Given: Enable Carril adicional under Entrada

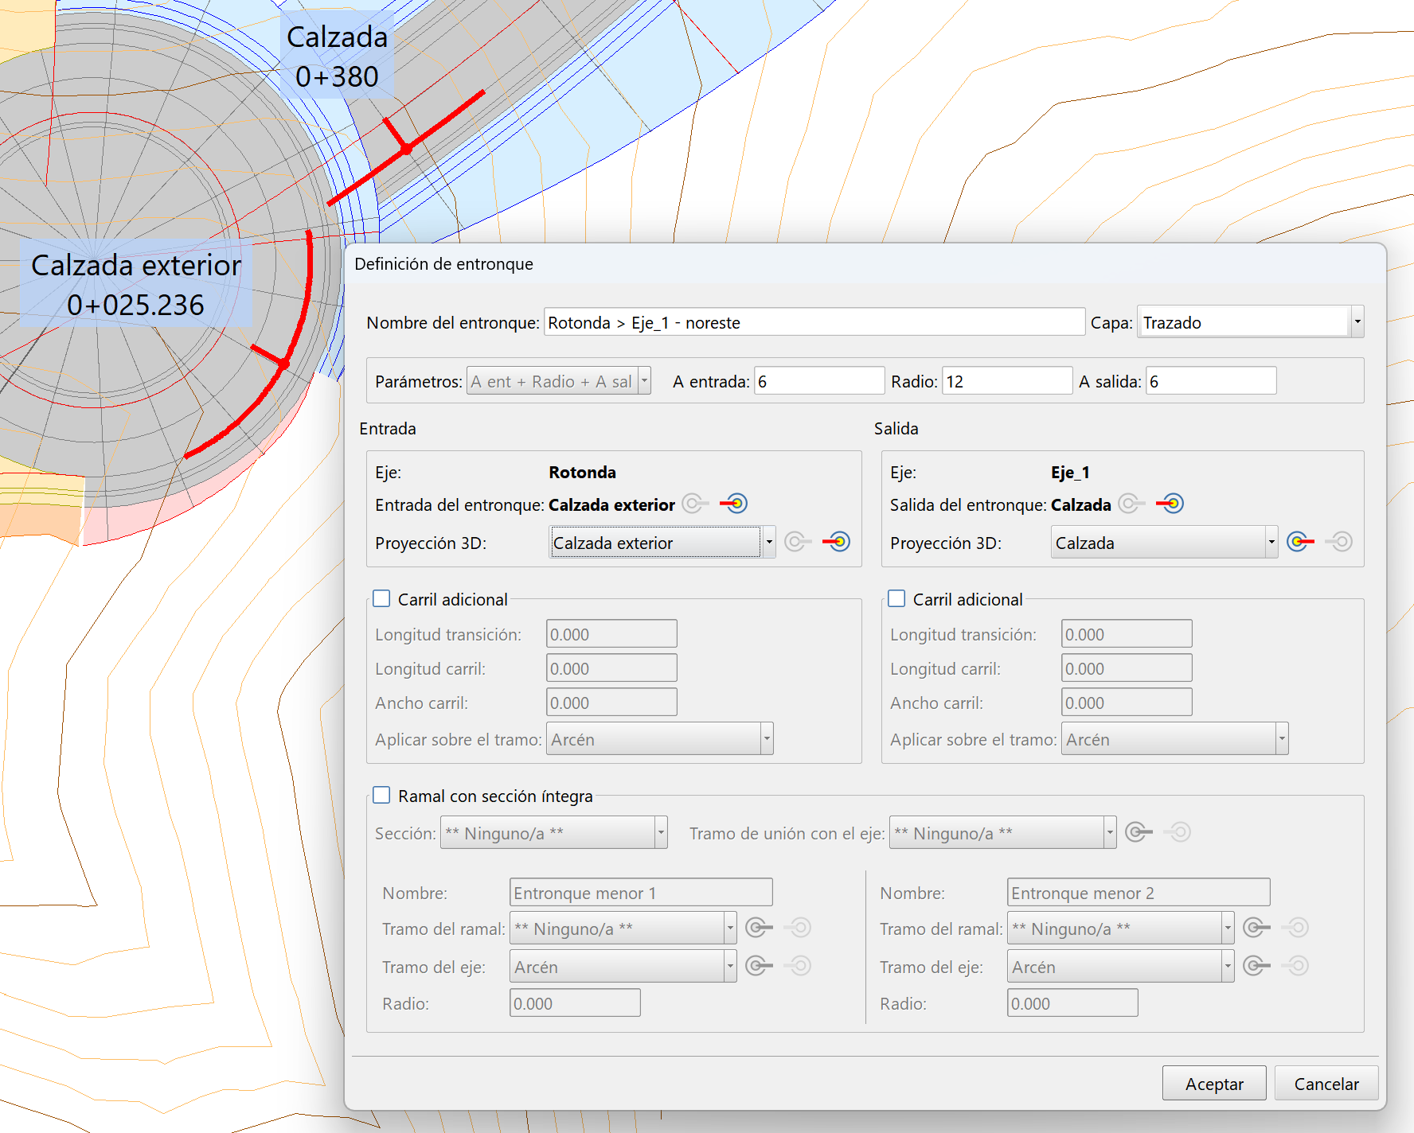Looking at the screenshot, I should click(x=382, y=598).
